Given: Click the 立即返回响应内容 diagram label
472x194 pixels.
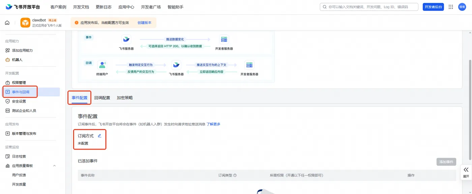Looking at the screenshot, I should 211,72.
